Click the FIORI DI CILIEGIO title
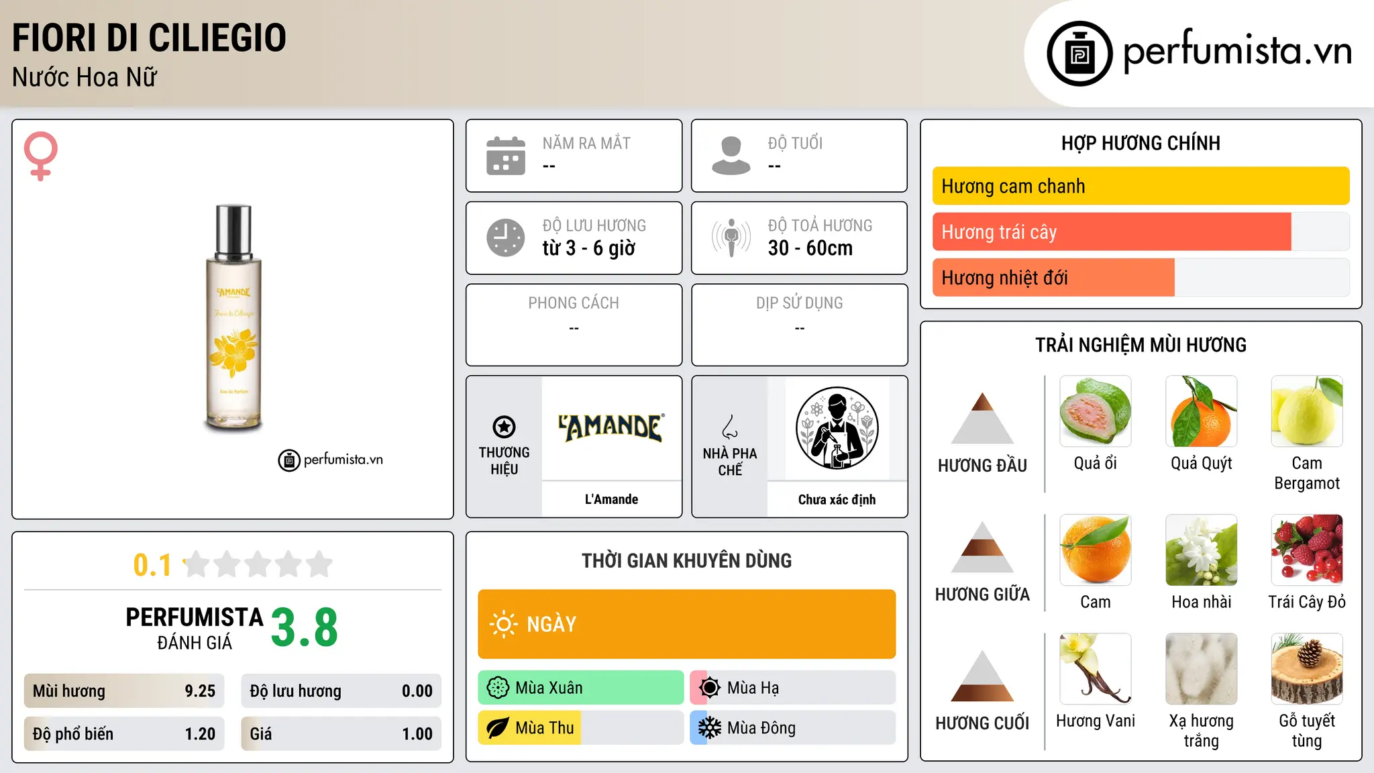The height and width of the screenshot is (773, 1374). click(x=149, y=38)
